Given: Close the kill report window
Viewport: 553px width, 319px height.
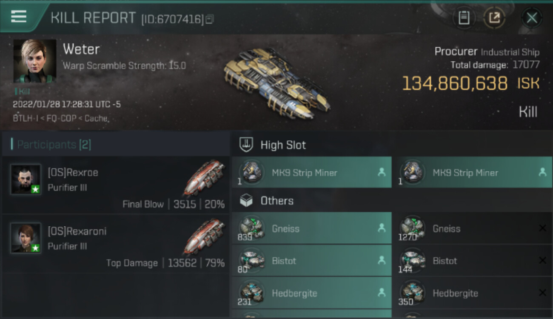Looking at the screenshot, I should click(532, 18).
